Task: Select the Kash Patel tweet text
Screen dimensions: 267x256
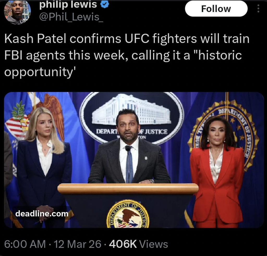Action: 127,55
